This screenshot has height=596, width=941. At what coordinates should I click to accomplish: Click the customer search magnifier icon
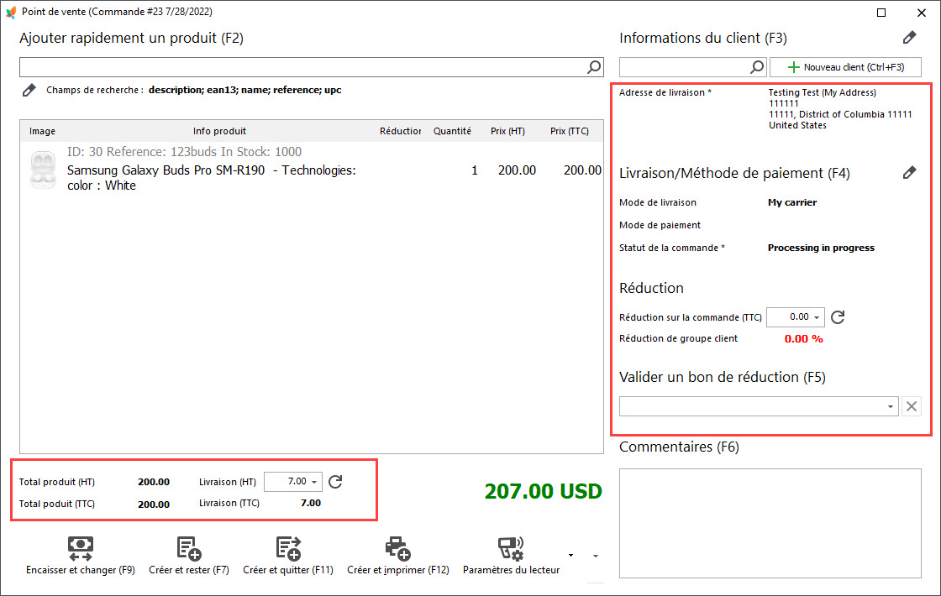(x=757, y=67)
